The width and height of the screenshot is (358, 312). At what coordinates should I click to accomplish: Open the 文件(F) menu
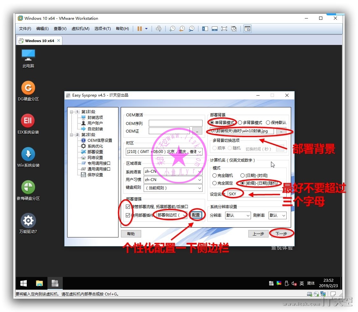point(25,29)
